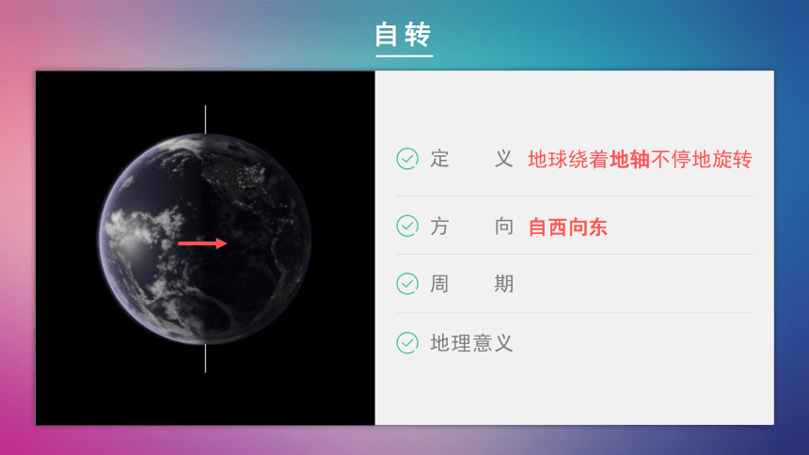Select the 地理意义 label
Screen dimensions: 809x455
click(x=471, y=343)
